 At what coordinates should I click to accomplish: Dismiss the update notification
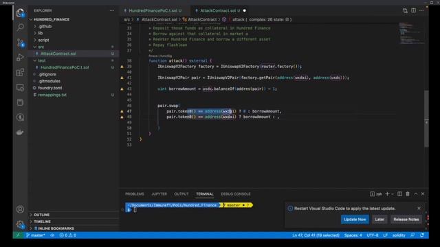[x=419, y=209]
